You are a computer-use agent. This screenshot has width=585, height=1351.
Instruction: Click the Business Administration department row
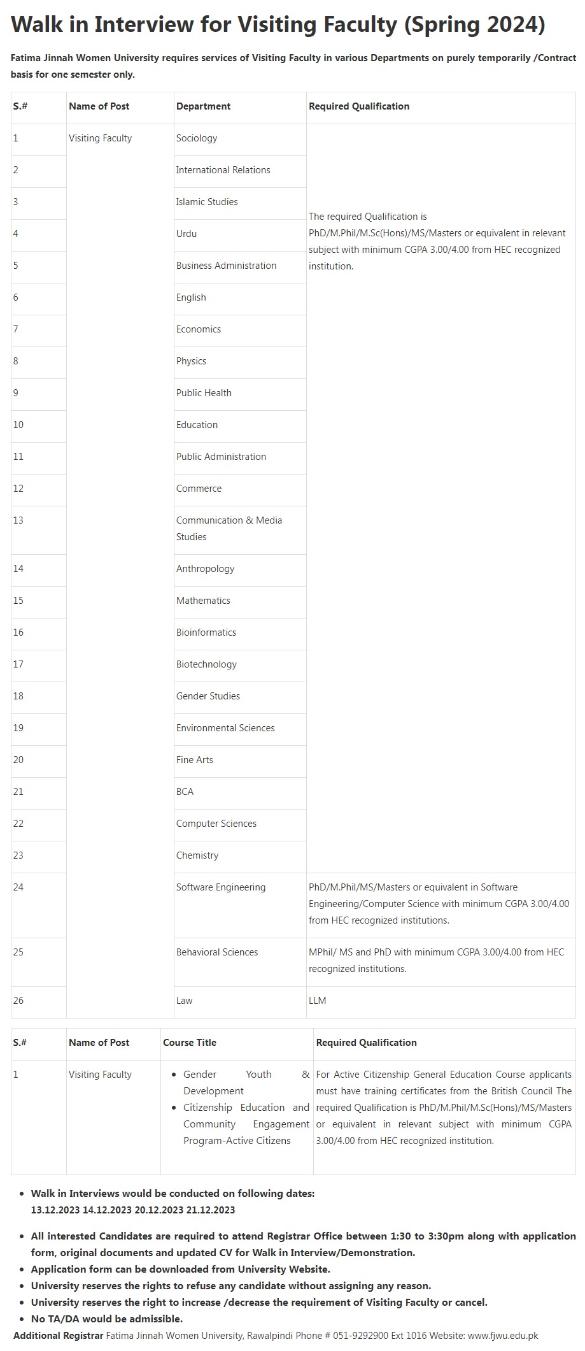(226, 266)
